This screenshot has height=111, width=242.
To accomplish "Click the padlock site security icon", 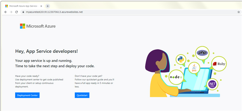I will (24, 12).
